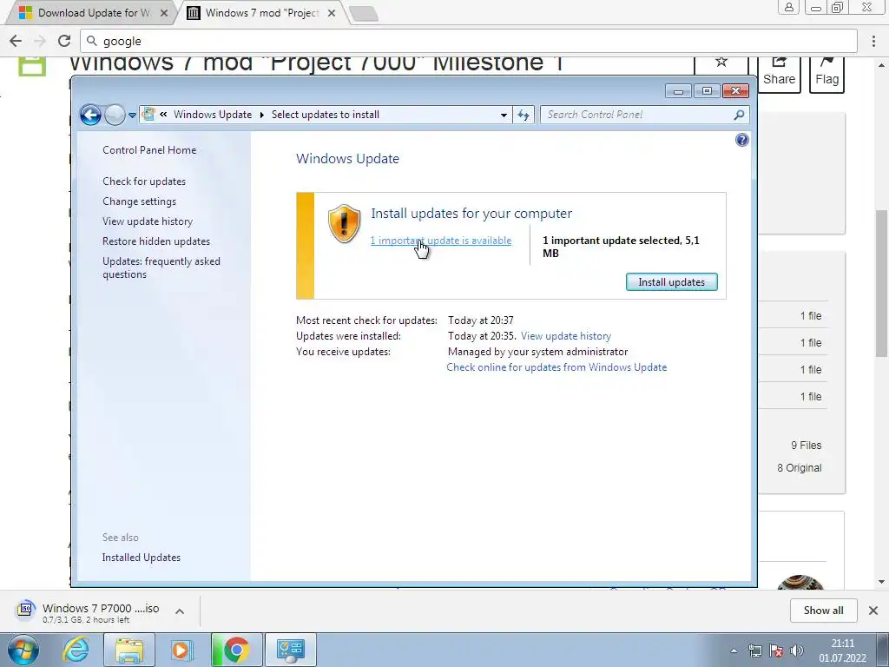Open a new browser tab
The image size is (889, 667).
pos(364,14)
